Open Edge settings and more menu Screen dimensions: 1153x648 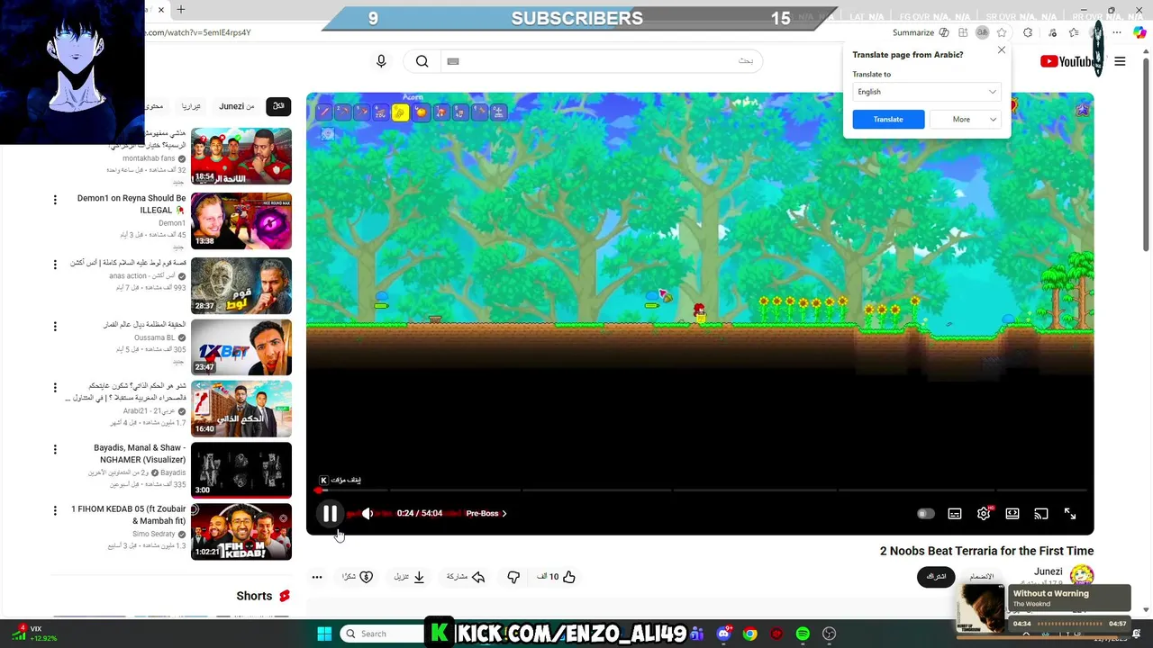(1117, 32)
